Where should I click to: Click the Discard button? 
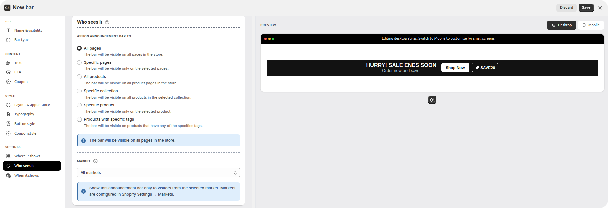[566, 8]
